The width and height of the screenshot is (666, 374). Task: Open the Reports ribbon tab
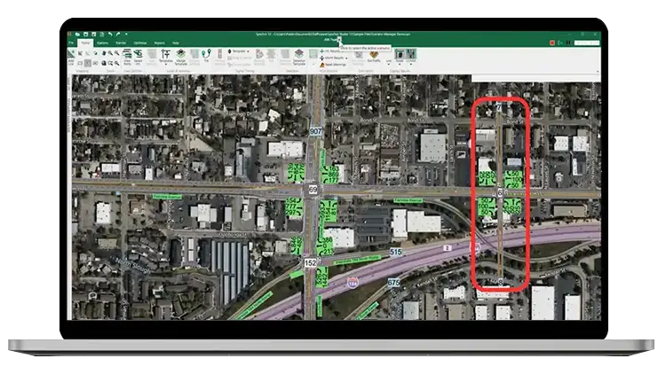tap(159, 43)
